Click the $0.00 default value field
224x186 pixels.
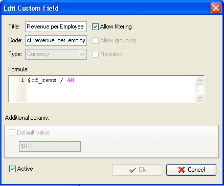[x=50, y=146]
